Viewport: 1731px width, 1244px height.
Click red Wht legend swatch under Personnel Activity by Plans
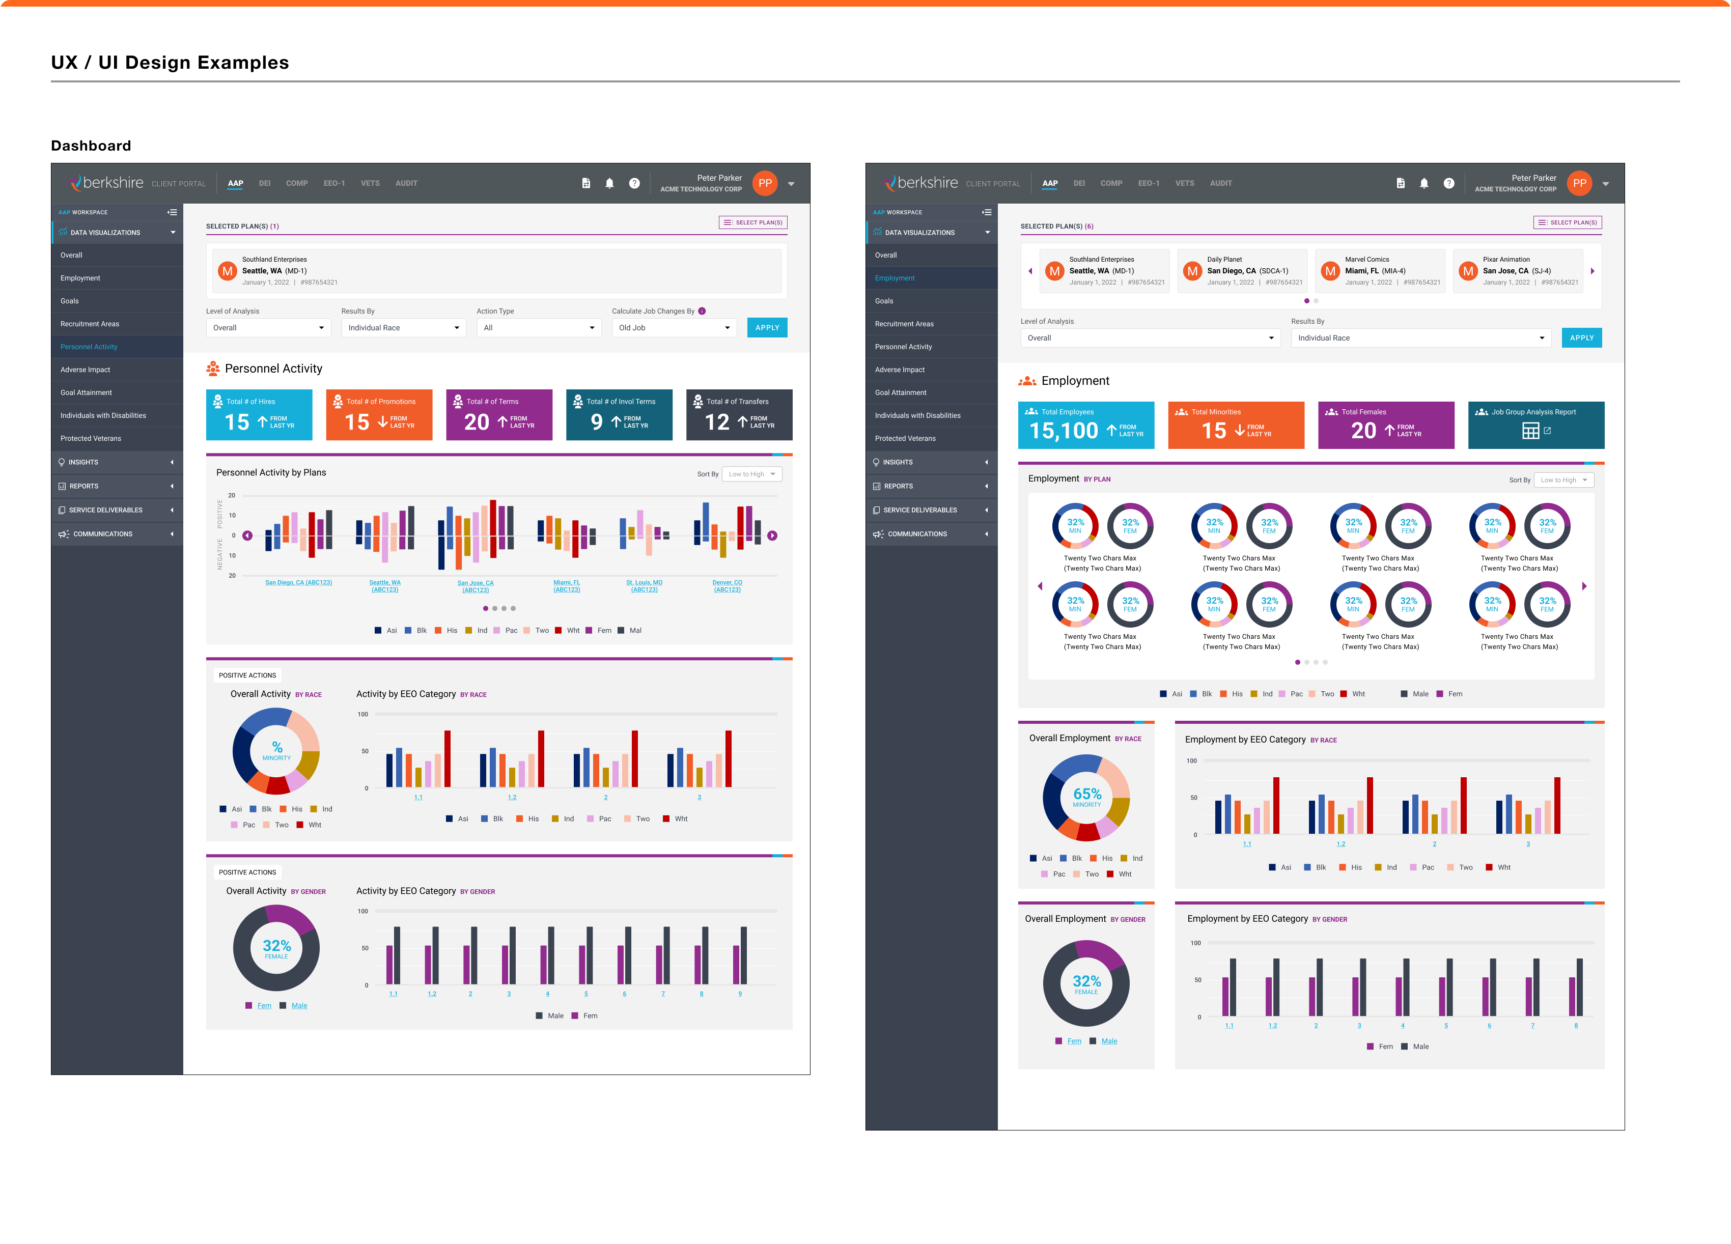tap(559, 630)
